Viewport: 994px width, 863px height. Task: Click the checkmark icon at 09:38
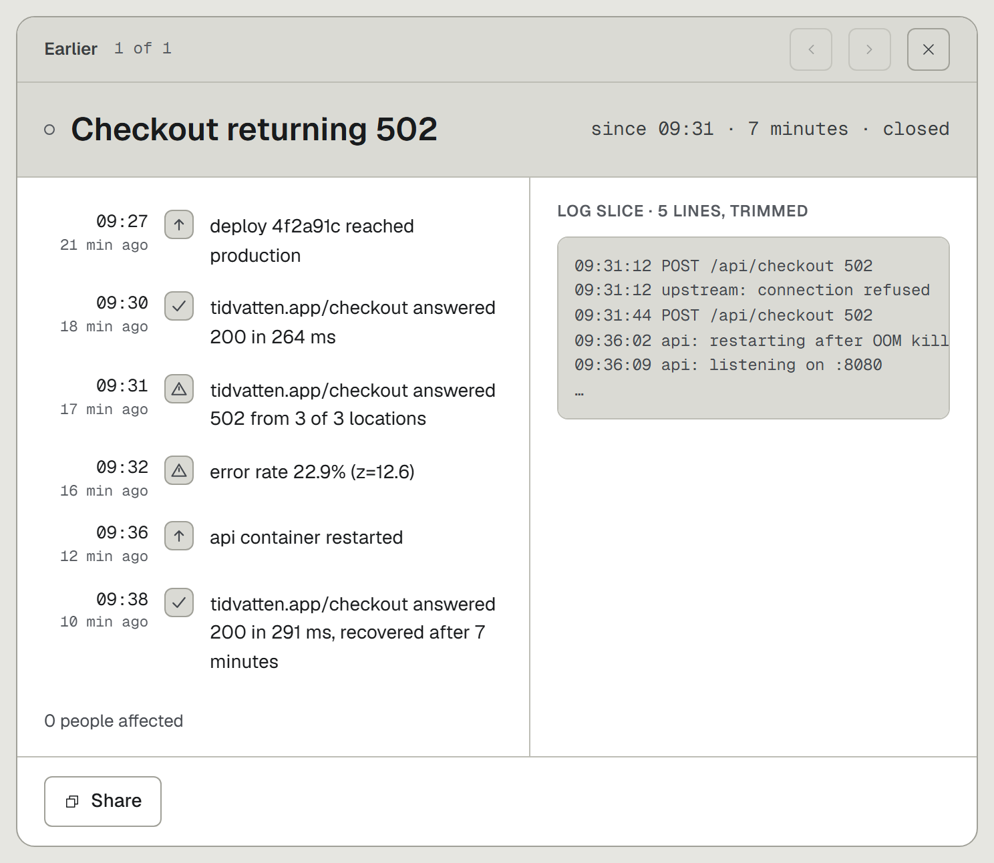click(x=179, y=602)
